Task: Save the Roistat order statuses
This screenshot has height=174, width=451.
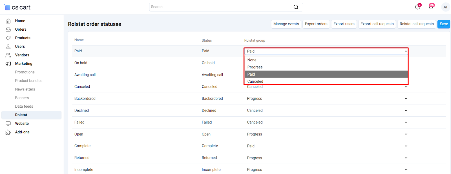Action: [x=444, y=24]
